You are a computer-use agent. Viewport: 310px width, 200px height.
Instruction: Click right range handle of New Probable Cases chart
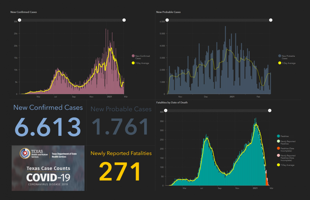click(271, 20)
